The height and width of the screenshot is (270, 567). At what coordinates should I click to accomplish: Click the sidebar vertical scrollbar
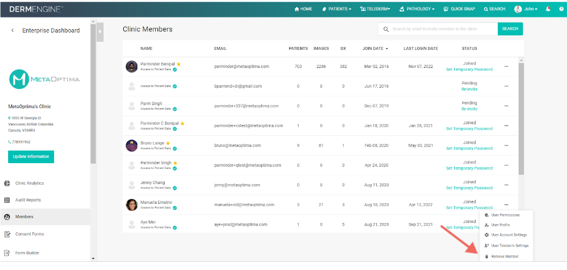click(x=93, y=94)
